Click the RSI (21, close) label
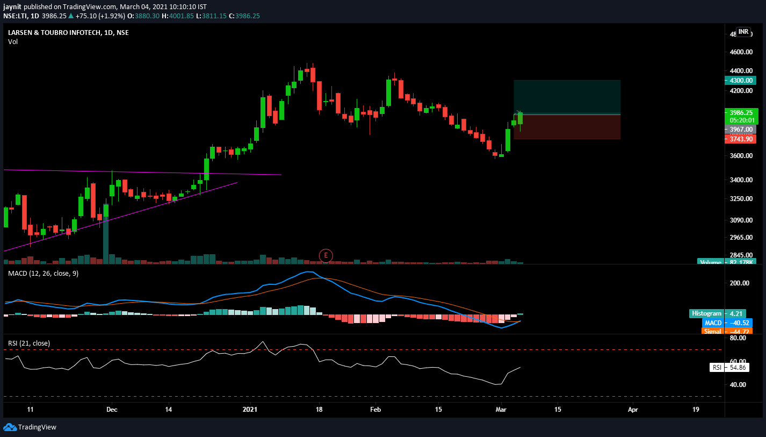Screen dimensions: 766x437 [x=29, y=343]
